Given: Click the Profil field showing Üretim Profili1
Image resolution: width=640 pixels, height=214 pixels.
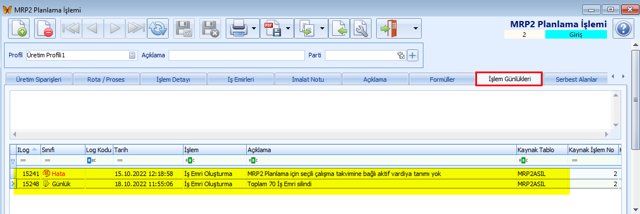Looking at the screenshot, I should [x=81, y=55].
